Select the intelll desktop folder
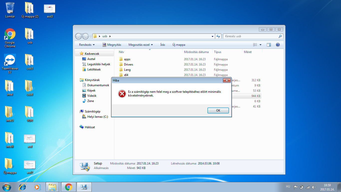Screen dimensions: 341x192 point(10,140)
